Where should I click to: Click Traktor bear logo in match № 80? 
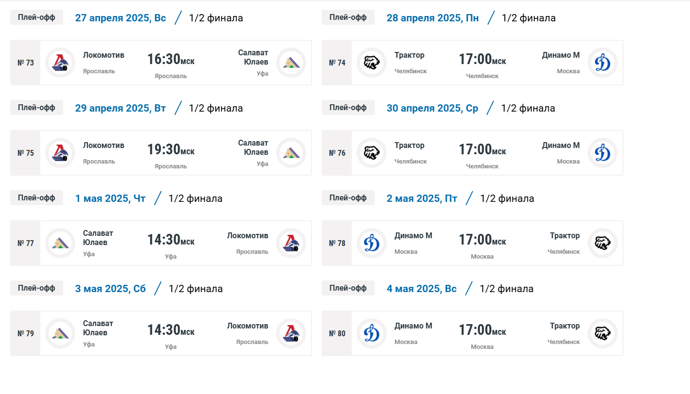(x=603, y=333)
